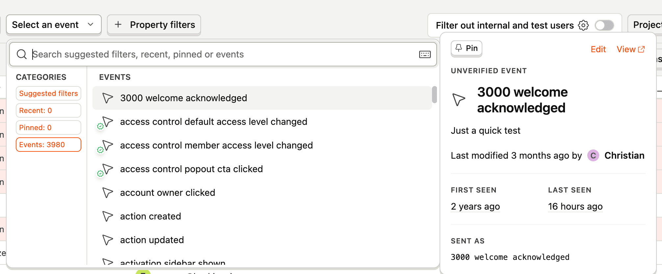Viewport: 662px width, 274px height.
Task: Toggle Filter out internal and test users
Action: pyautogui.click(x=604, y=25)
